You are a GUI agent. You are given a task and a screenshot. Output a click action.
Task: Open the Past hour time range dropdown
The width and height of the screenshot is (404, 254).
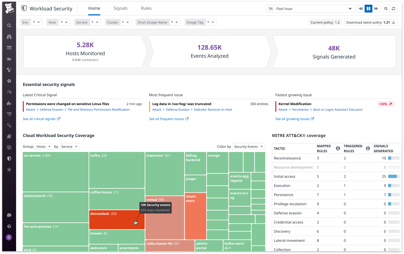[x=310, y=9]
